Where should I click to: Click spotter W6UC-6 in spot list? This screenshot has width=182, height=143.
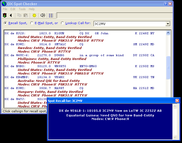[x=22, y=55]
